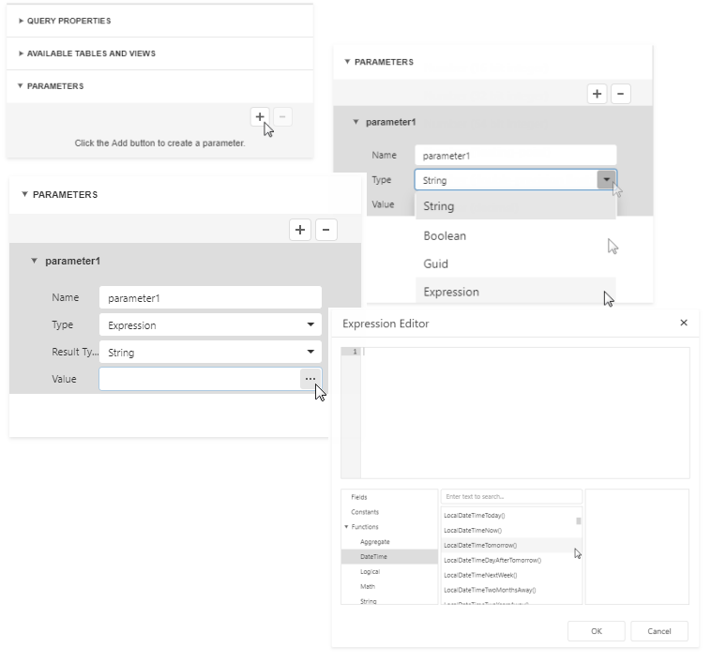This screenshot has height=663, width=711.
Task: Open the Type dropdown set to Expression
Action: coord(310,325)
